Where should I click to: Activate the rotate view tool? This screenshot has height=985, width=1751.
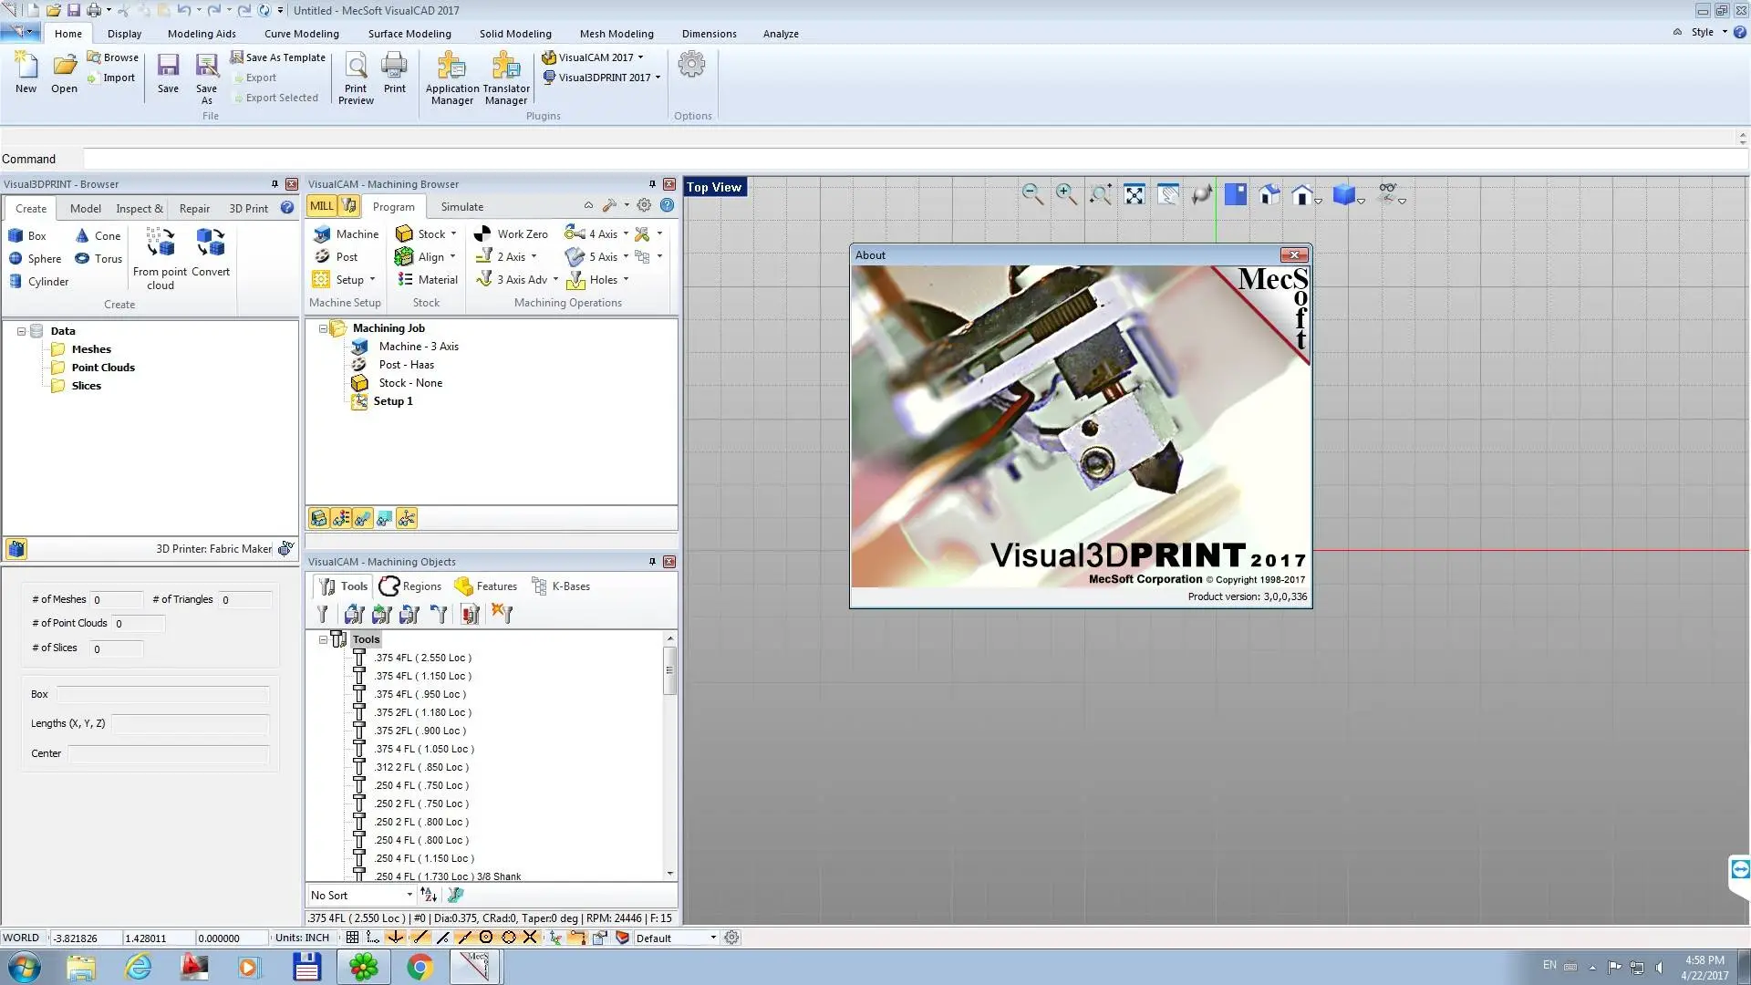[x=1202, y=194]
